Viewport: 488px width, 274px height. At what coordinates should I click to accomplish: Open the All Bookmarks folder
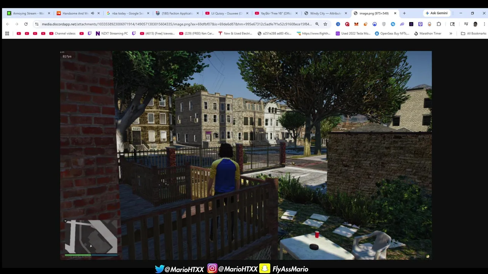click(474, 33)
